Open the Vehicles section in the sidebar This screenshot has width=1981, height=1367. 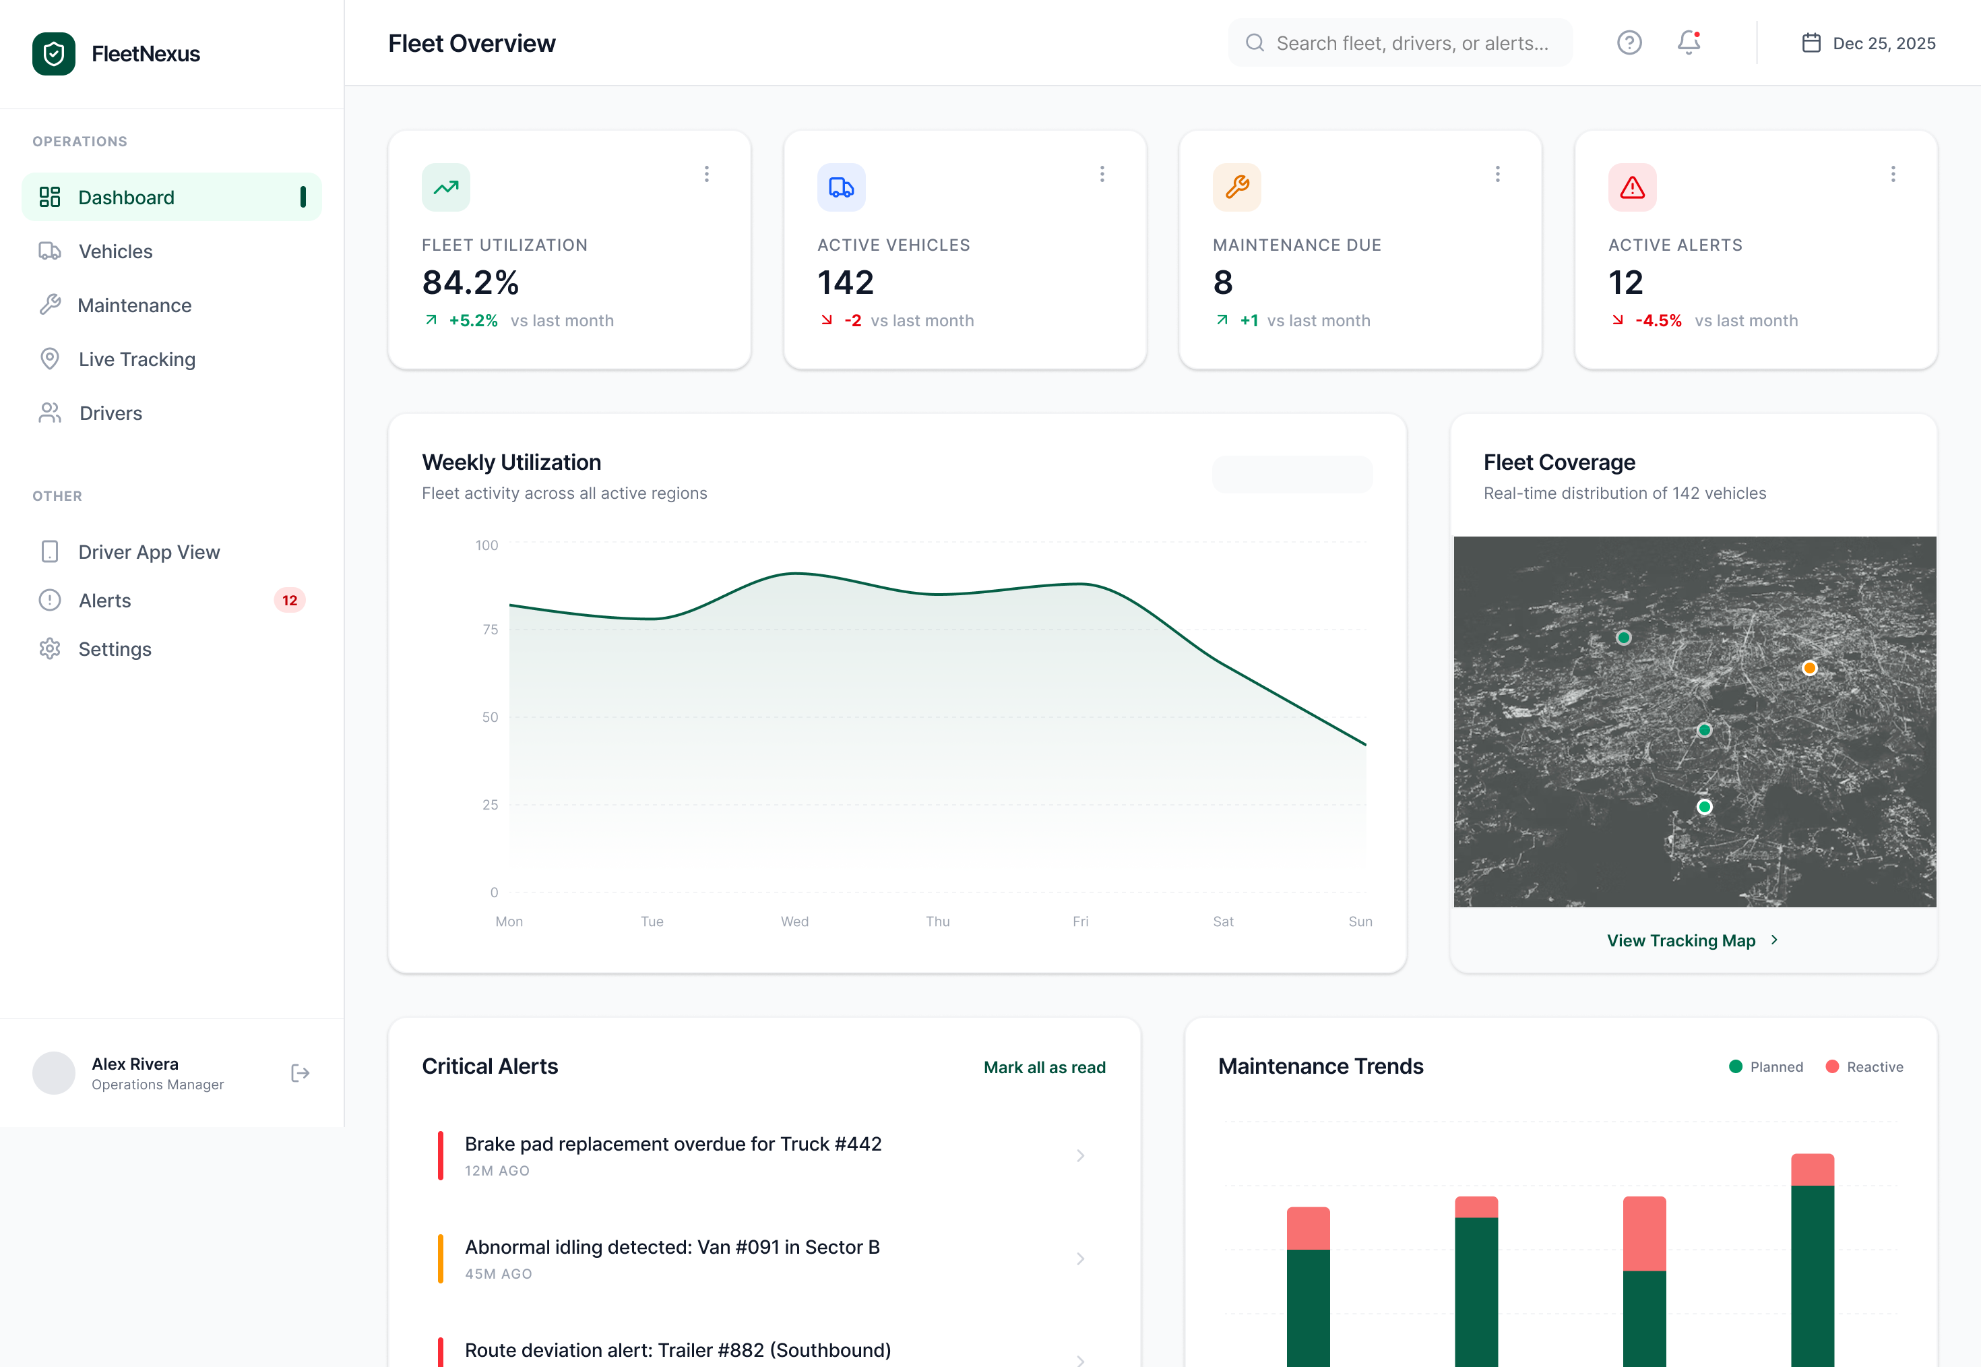(116, 251)
